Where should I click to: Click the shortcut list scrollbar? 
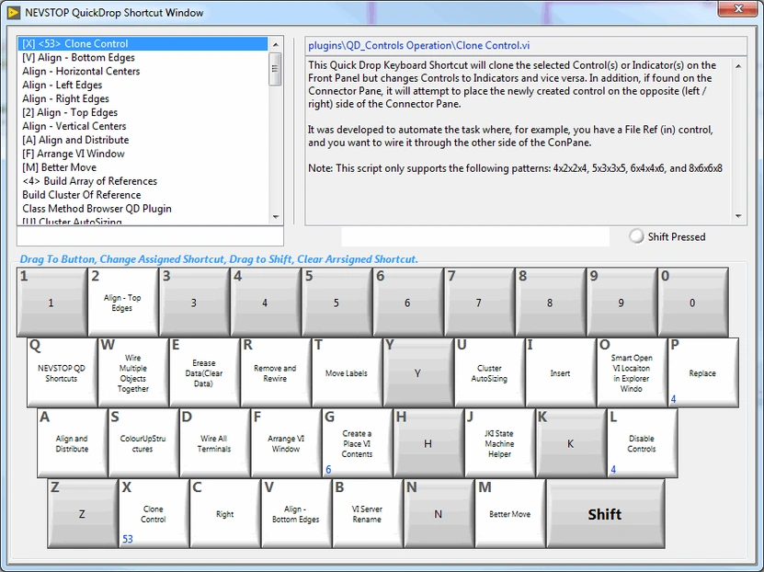point(277,66)
